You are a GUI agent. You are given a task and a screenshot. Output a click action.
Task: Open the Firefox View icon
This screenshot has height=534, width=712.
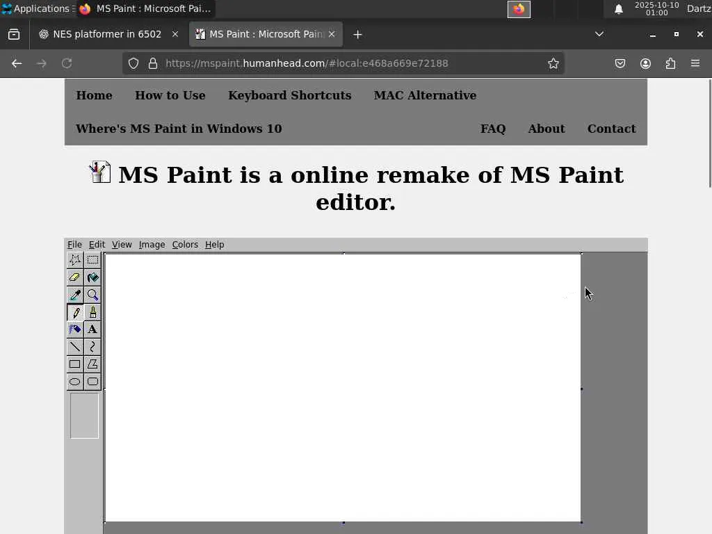14,35
